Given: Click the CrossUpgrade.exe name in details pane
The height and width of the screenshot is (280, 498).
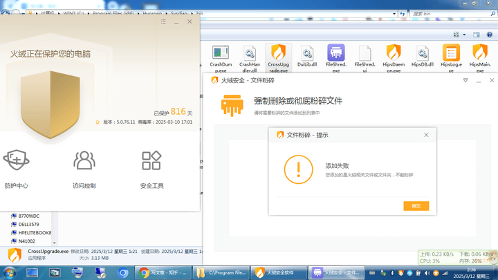Looking at the screenshot, I should [x=48, y=251].
